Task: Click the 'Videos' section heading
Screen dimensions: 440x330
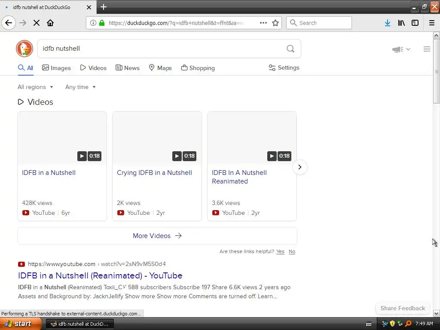Action: pos(35,102)
